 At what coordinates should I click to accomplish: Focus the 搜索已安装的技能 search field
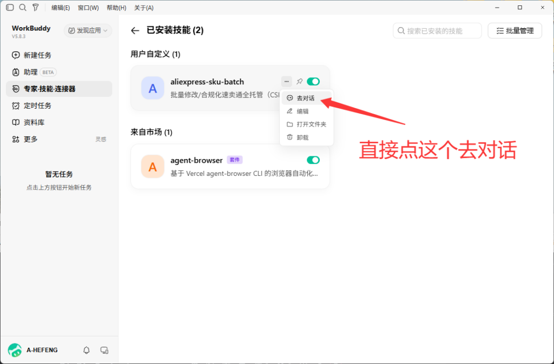[437, 31]
